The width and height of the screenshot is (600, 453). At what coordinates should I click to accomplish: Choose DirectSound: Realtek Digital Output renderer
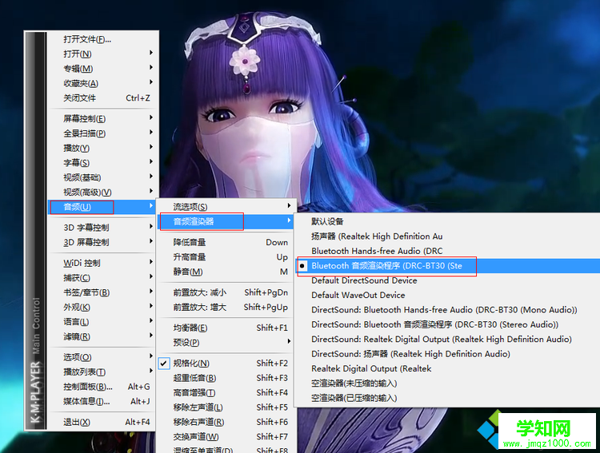pos(448,339)
